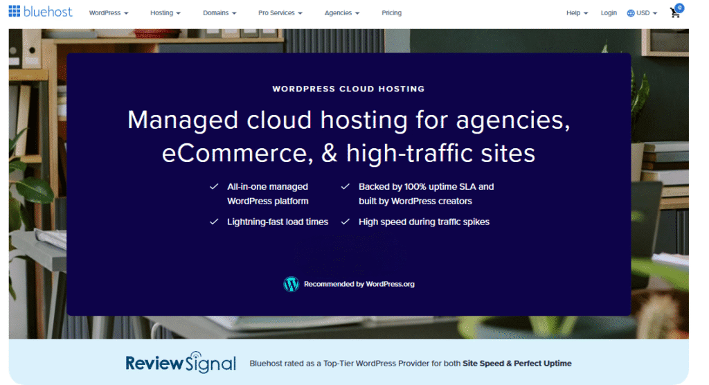Click checkmark beside 'Lightning-fast load times'
The height and width of the screenshot is (385, 709).
tap(214, 222)
